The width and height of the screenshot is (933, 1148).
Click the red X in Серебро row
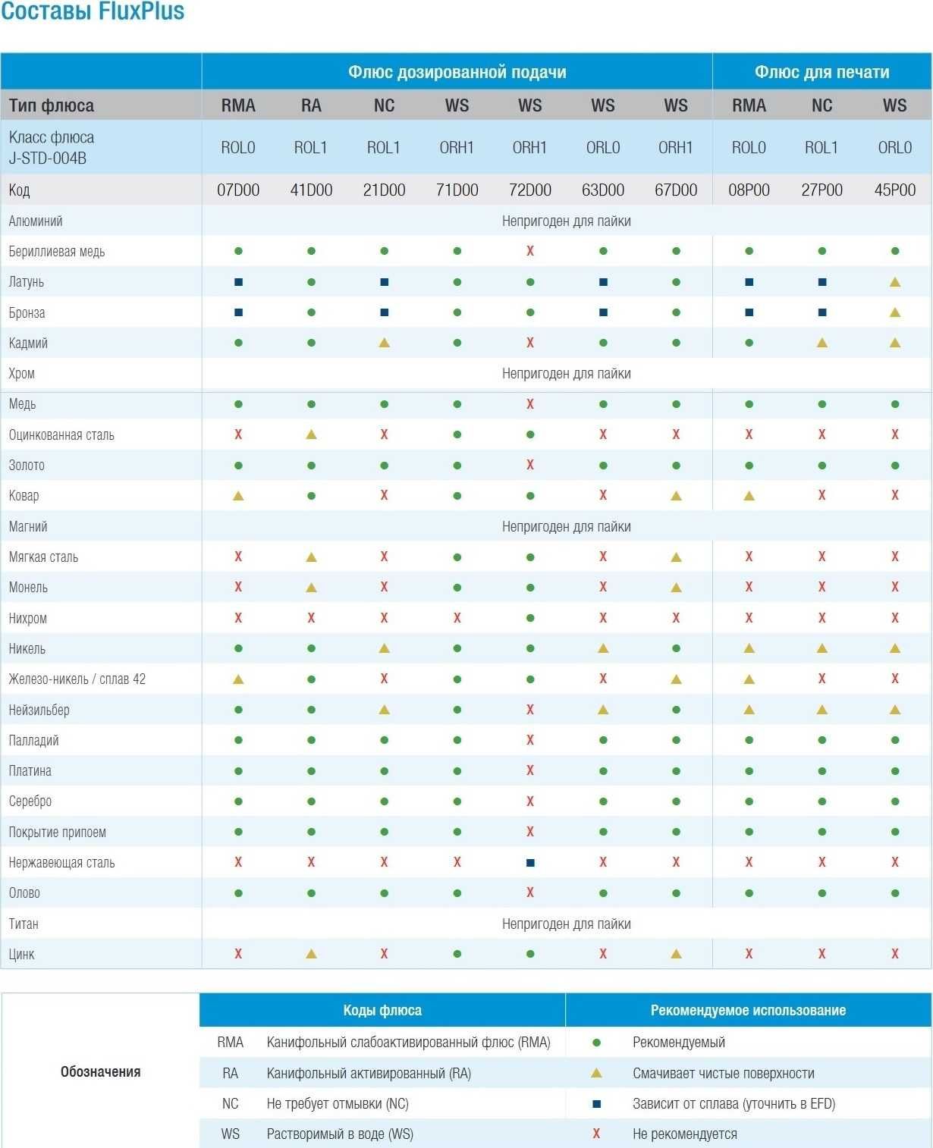[x=530, y=801]
